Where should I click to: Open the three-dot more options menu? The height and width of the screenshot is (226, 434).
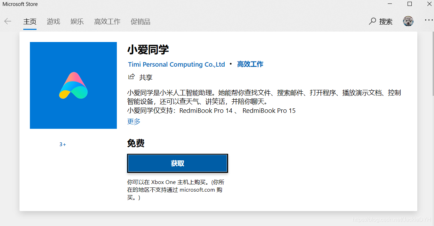point(429,20)
